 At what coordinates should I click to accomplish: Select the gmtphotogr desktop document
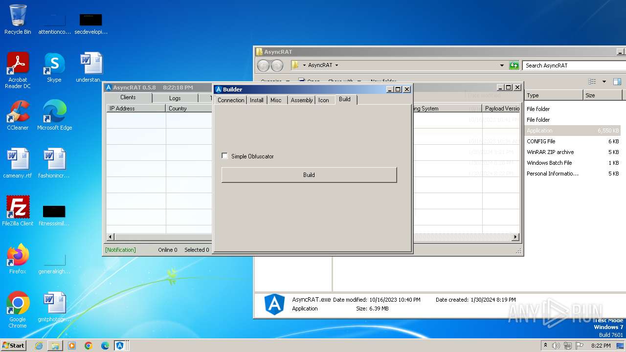tap(54, 307)
